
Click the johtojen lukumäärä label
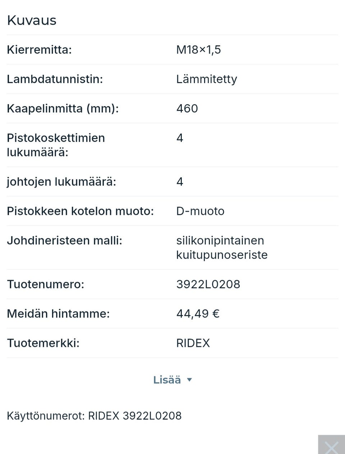[x=61, y=182]
